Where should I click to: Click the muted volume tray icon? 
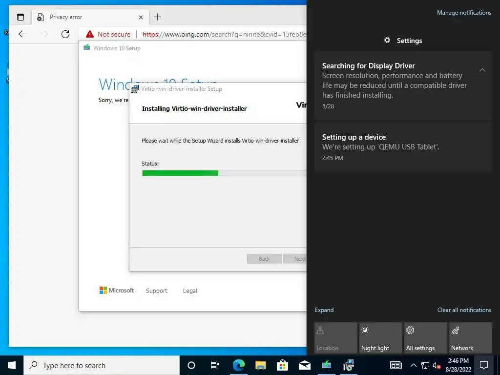tap(437, 365)
